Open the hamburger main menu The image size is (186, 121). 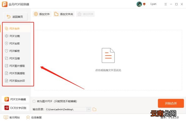[166, 4]
